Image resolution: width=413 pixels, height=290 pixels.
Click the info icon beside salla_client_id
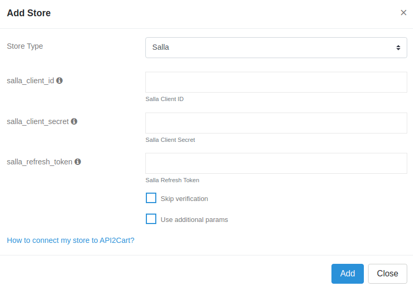[x=60, y=81]
